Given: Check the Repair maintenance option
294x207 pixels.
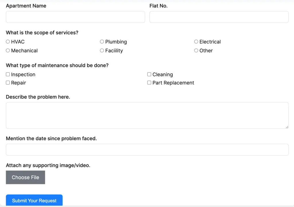Looking at the screenshot, I should 8,83.
